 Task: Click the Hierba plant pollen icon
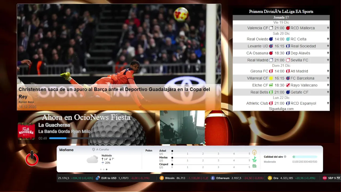[x=254, y=159]
